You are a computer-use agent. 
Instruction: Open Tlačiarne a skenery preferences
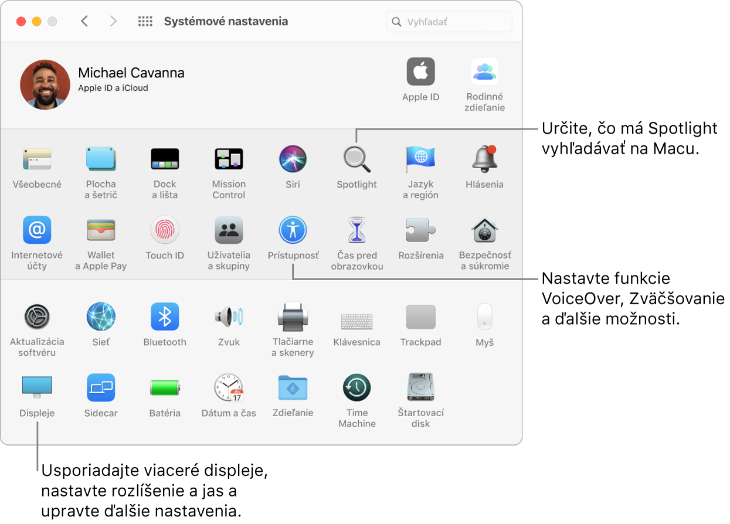pyautogui.click(x=293, y=317)
